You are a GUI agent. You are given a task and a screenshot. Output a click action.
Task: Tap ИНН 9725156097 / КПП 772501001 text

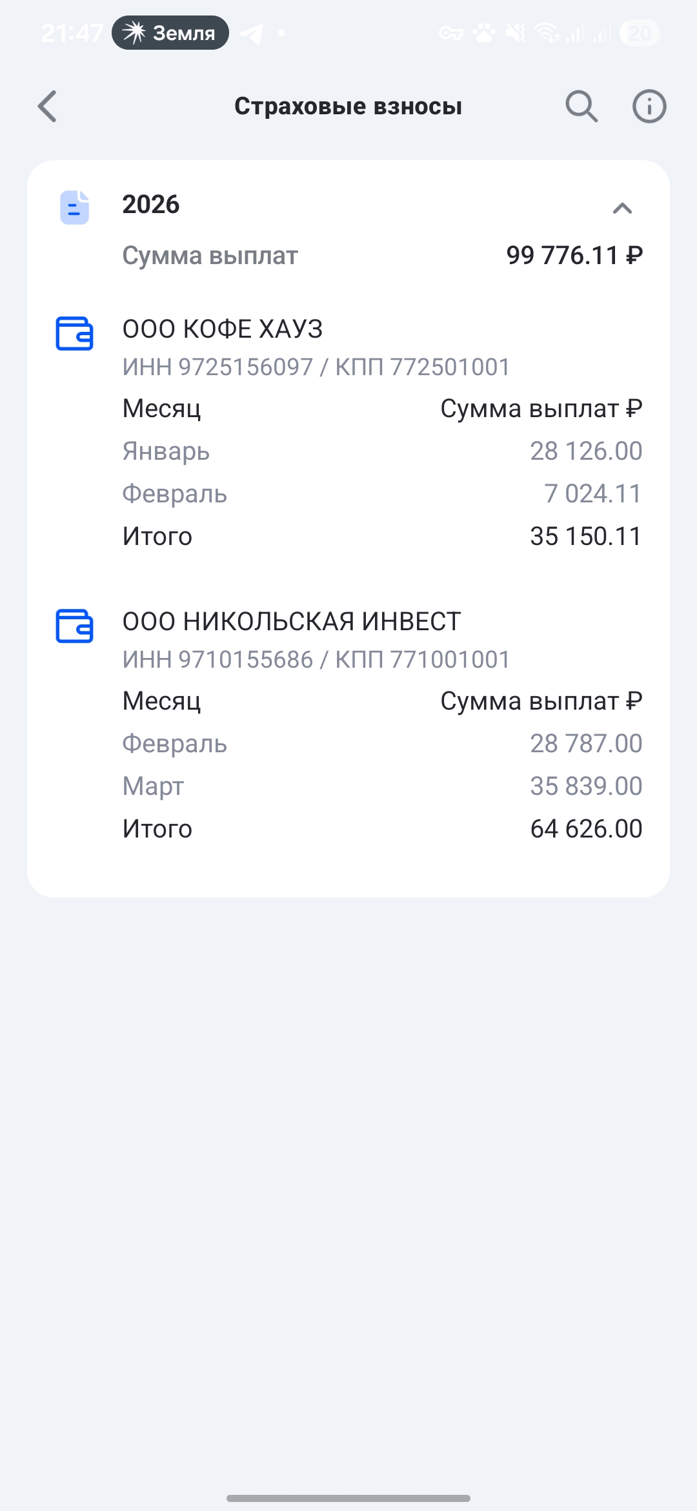pos(316,367)
